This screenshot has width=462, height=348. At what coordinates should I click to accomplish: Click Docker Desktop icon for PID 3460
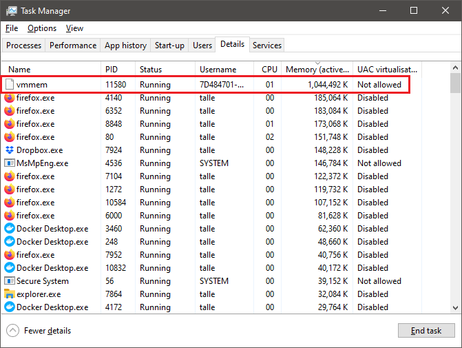tap(10, 229)
